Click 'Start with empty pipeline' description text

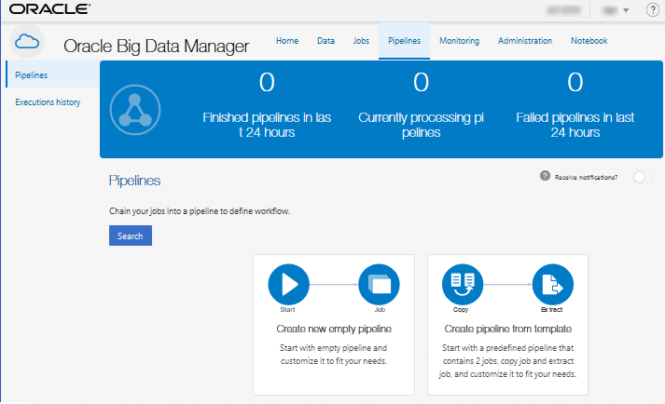click(333, 355)
